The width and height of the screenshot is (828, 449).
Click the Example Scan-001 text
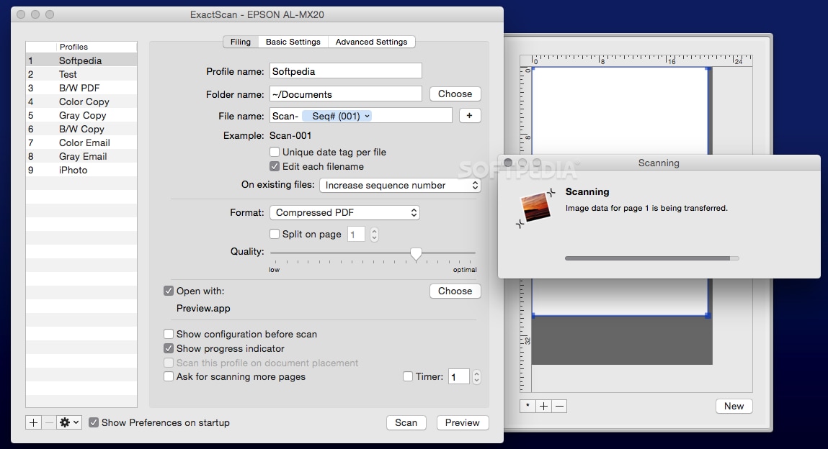click(x=290, y=135)
